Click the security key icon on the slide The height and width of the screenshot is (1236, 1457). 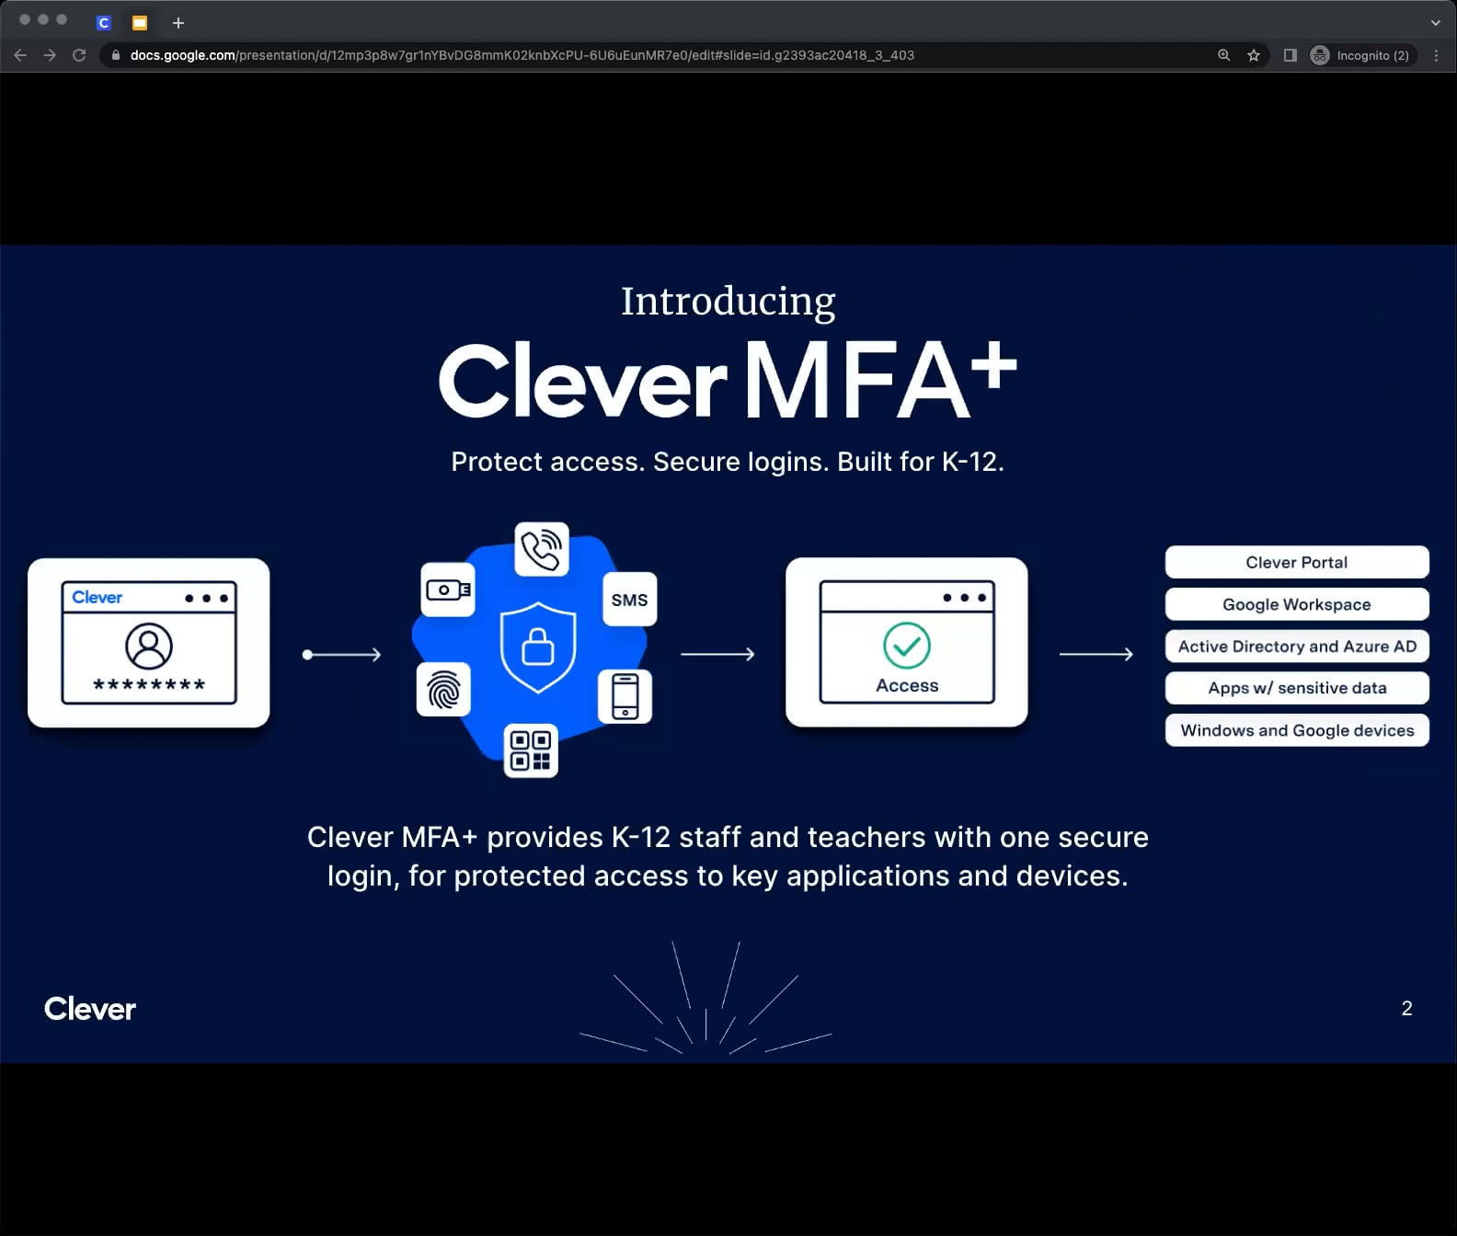pyautogui.click(x=448, y=589)
